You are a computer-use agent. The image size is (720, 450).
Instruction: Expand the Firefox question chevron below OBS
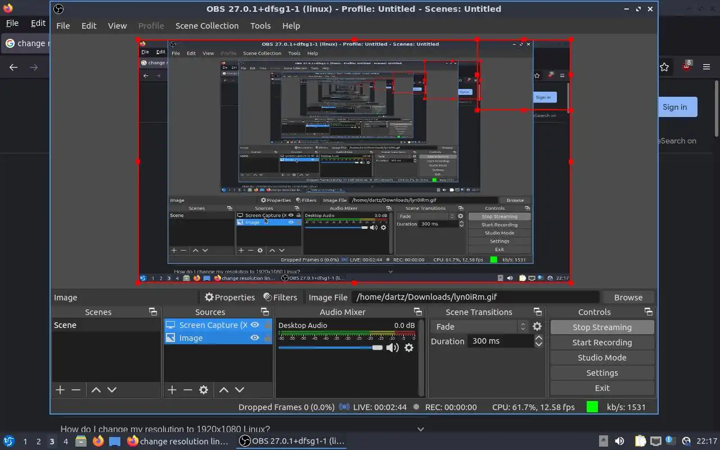[420, 429]
